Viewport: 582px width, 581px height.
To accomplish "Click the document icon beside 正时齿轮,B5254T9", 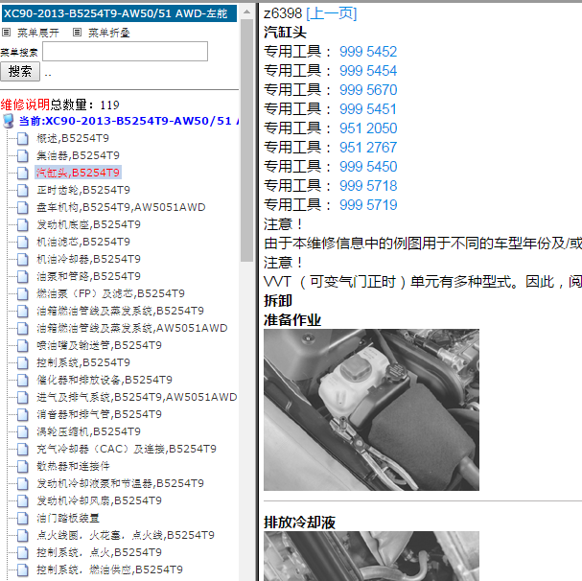I will point(23,191).
